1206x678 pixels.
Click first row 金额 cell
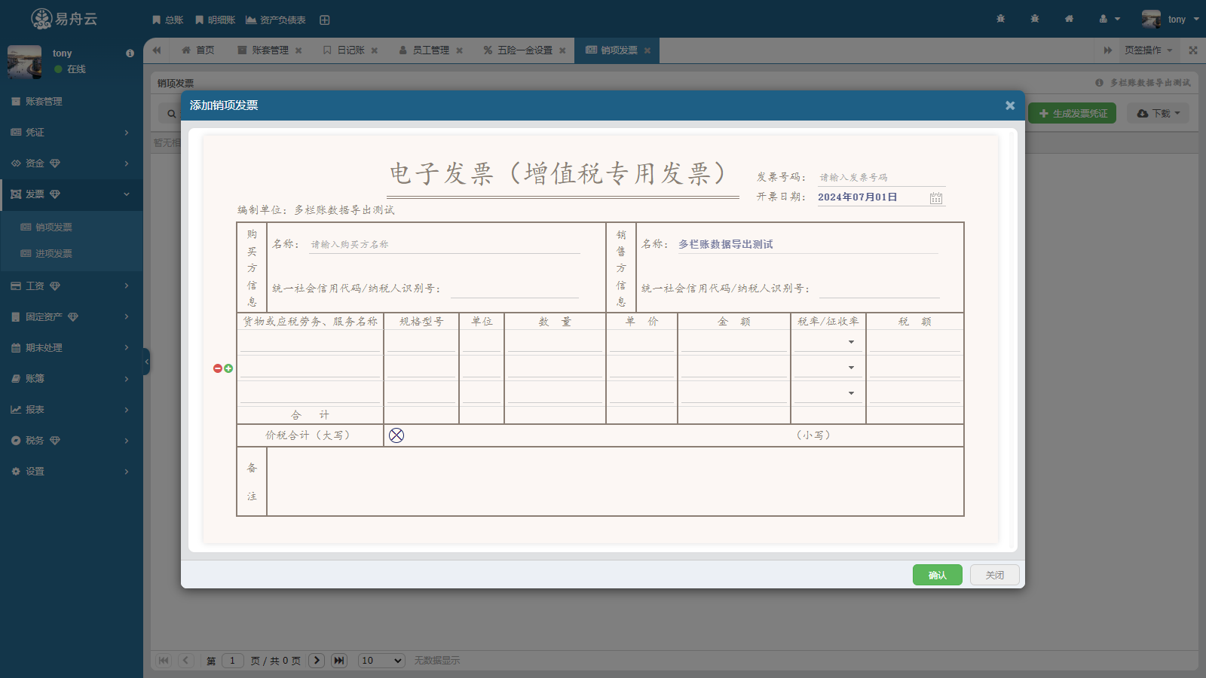pyautogui.click(x=734, y=342)
